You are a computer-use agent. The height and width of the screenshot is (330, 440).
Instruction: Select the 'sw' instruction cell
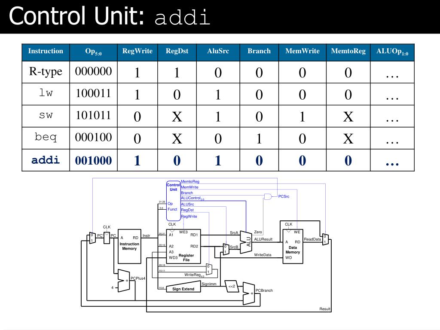point(46,116)
